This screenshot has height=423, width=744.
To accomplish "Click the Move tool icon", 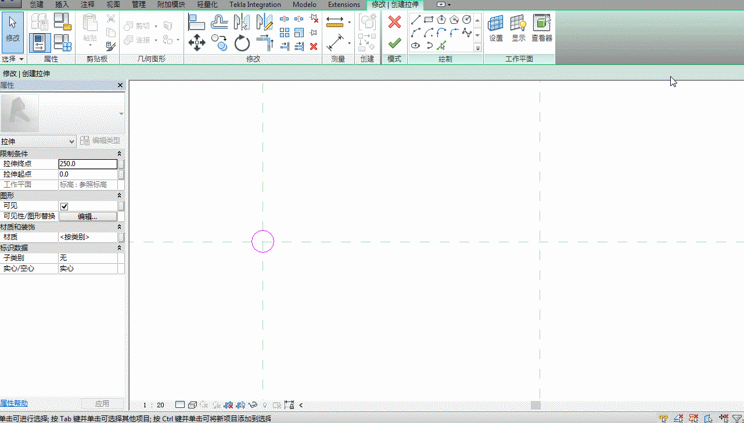I will click(x=197, y=42).
